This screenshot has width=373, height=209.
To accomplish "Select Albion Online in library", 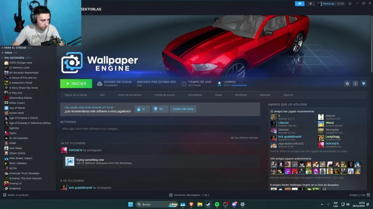I will [17, 153].
